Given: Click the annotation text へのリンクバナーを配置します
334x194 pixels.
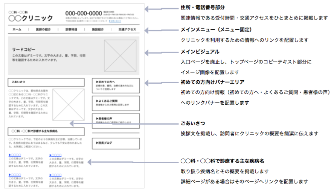Looking at the screenshot, I should click(x=215, y=103).
